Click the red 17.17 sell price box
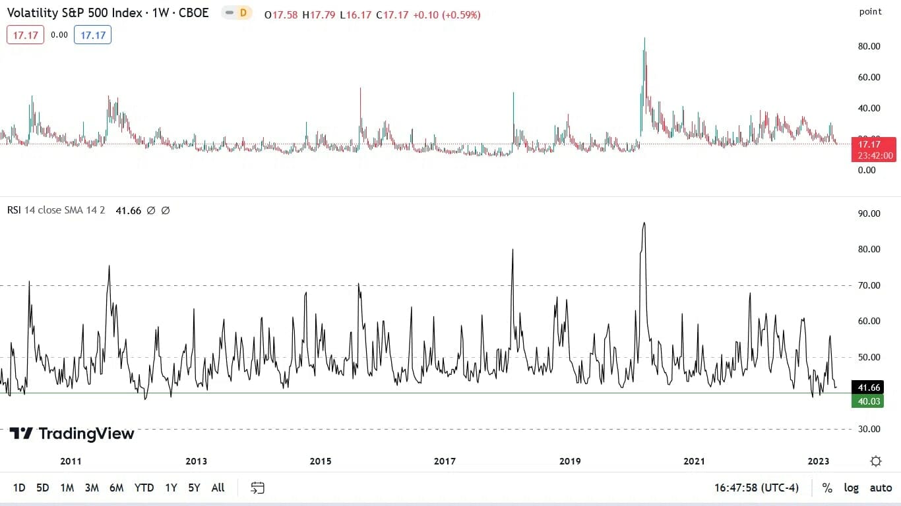This screenshot has height=506, width=901. 26,35
